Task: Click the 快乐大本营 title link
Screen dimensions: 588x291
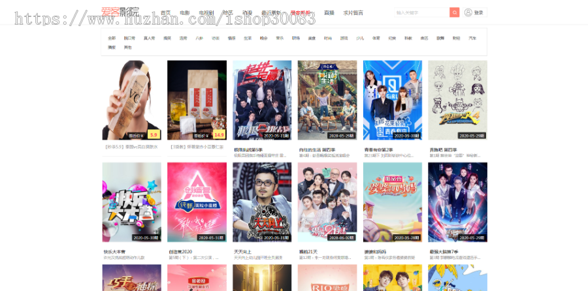Action: (114, 252)
